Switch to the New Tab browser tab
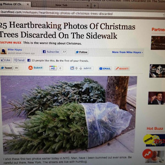Viewport: 165px width, 165px height. (x=61, y=5)
